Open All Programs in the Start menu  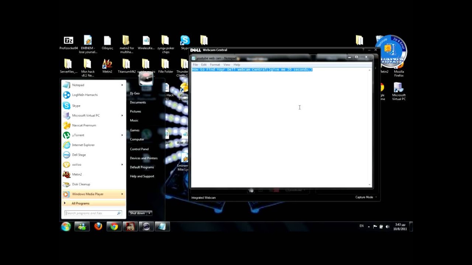tap(94, 203)
